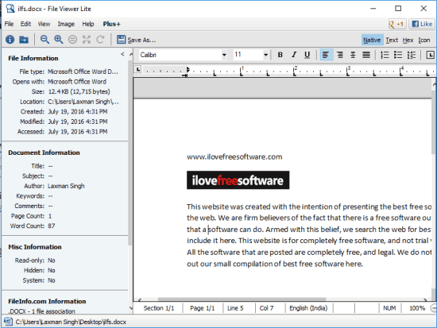Screen dimensions: 437x328
Task: Open the View menu
Action: (x=44, y=24)
